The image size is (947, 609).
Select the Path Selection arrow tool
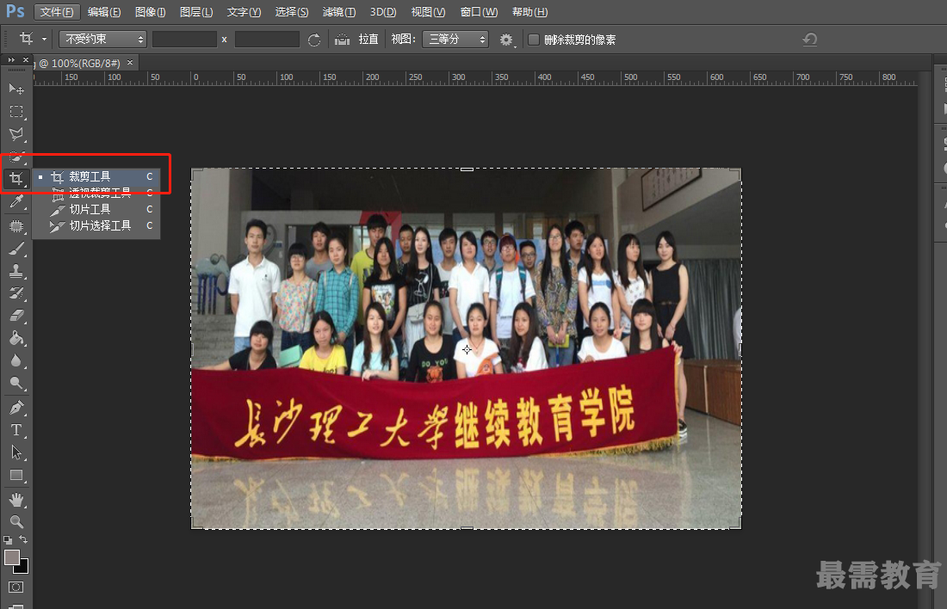pos(16,452)
